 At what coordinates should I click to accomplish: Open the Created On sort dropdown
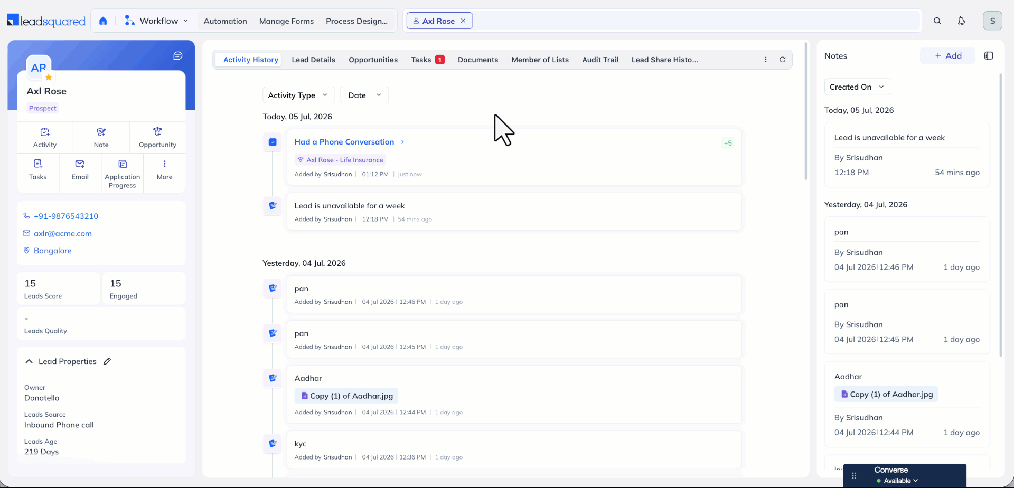[x=858, y=87]
